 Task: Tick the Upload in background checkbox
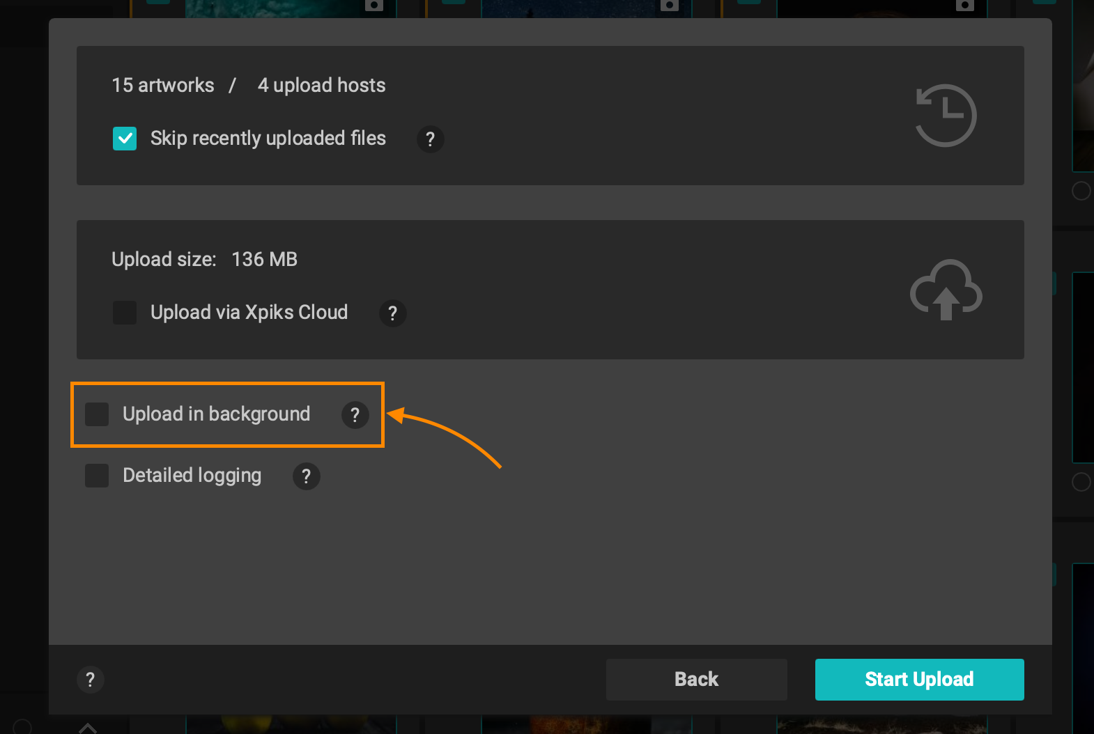(x=97, y=414)
